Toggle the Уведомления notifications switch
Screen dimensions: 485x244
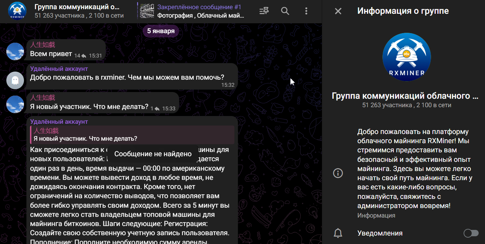pyautogui.click(x=471, y=233)
